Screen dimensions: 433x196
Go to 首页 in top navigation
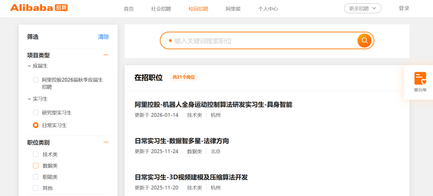[x=129, y=9]
